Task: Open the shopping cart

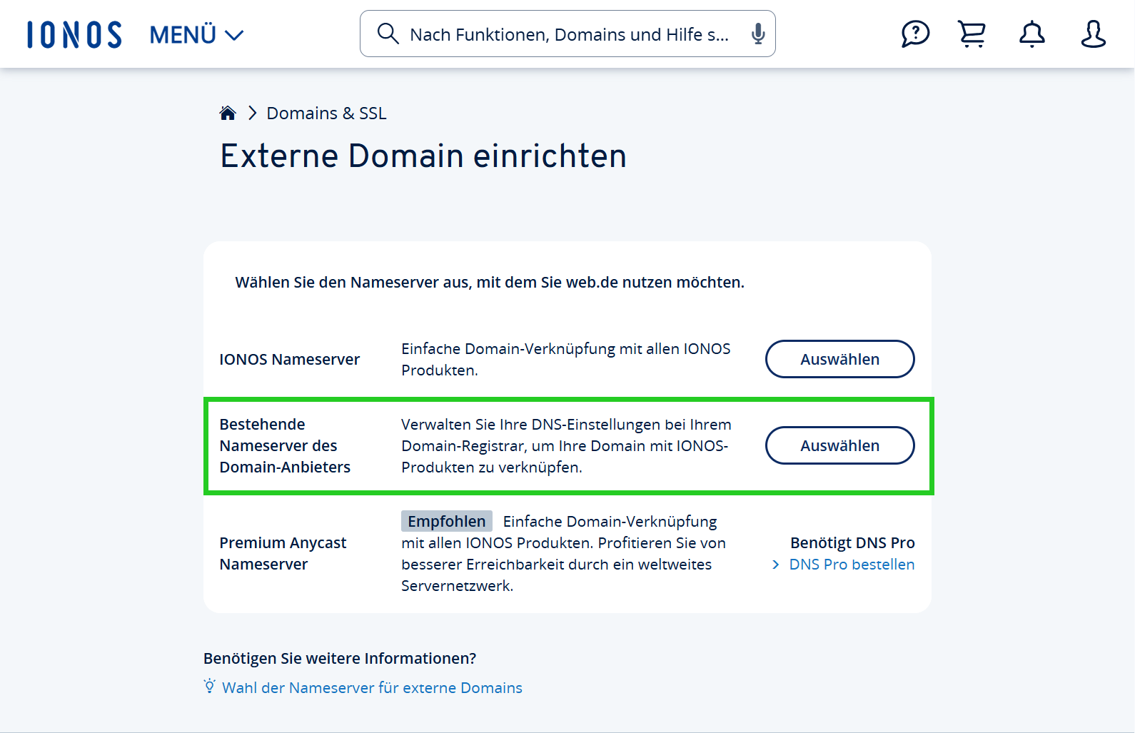Action: coord(972,34)
